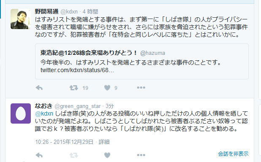Open the 野間易通 display name link
The image size is (261, 162).
click(x=46, y=12)
